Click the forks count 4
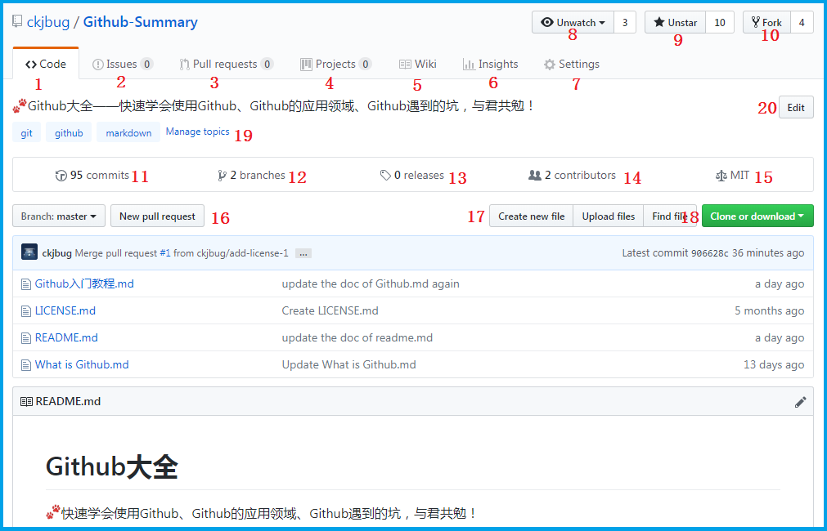 pyautogui.click(x=802, y=23)
